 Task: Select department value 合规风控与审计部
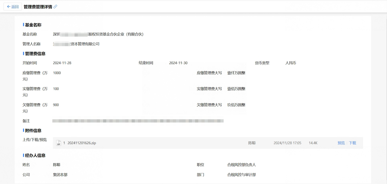(x=241, y=175)
